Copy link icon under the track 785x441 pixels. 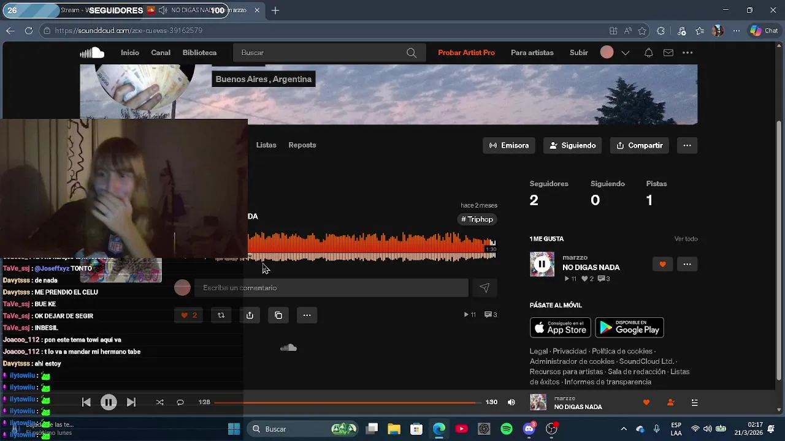(278, 315)
